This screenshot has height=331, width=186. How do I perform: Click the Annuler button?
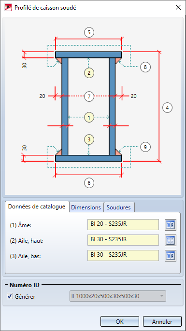(x=162, y=321)
